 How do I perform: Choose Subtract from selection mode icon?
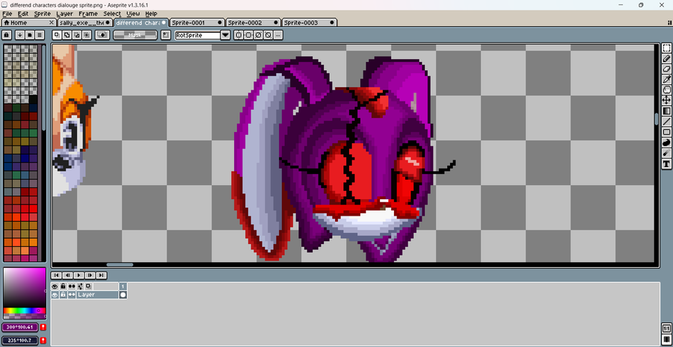tap(77, 35)
